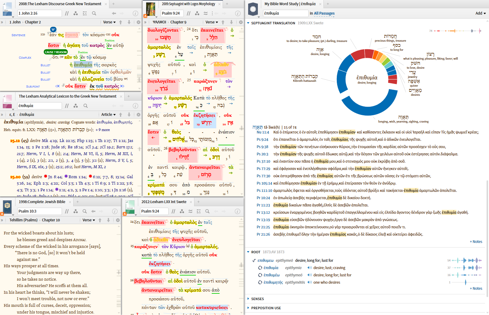Viewport: 489px width, 315px height.
Task: Open parallel resources in the Lexham Analytical Lexicon panel
Action: (x=67, y=106)
